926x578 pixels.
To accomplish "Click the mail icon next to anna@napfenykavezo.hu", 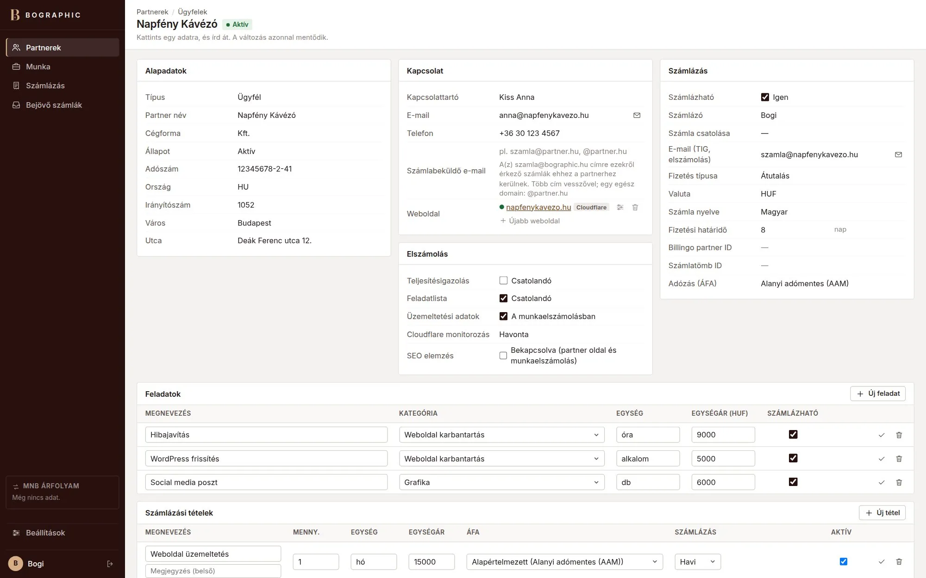I will click(x=637, y=115).
